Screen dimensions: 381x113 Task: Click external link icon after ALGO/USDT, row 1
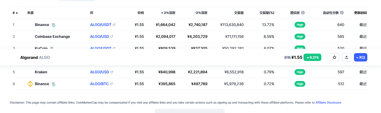point(114,25)
